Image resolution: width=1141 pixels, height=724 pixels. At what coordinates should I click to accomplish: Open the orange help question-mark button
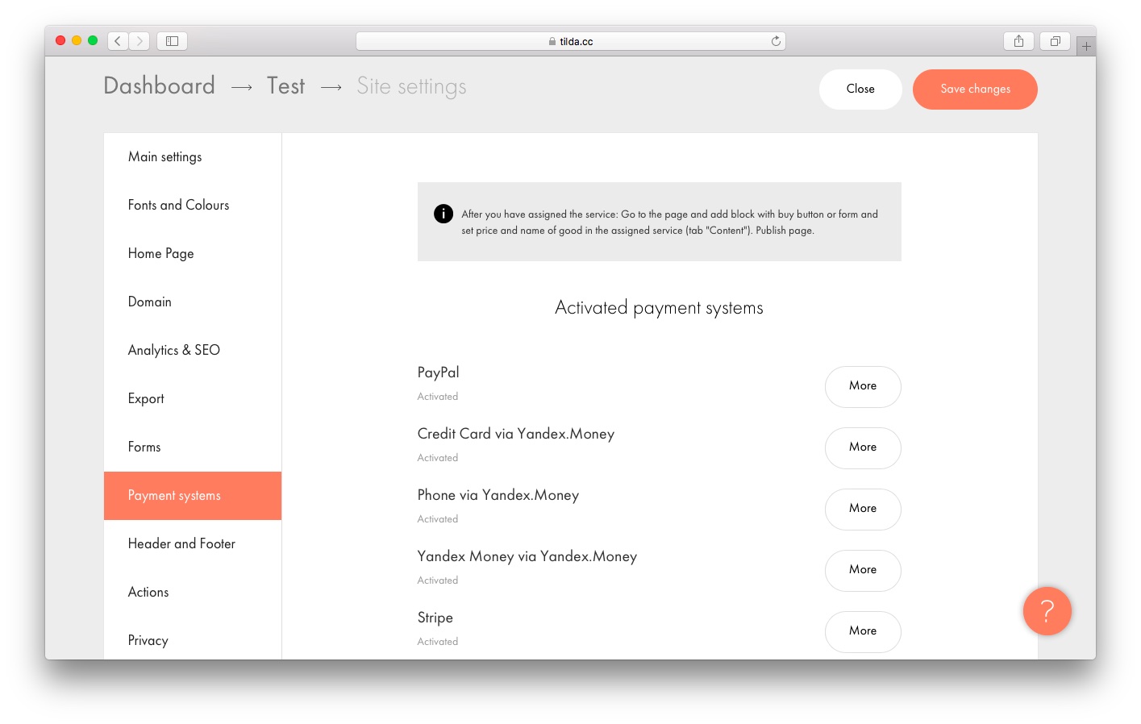pyautogui.click(x=1047, y=611)
